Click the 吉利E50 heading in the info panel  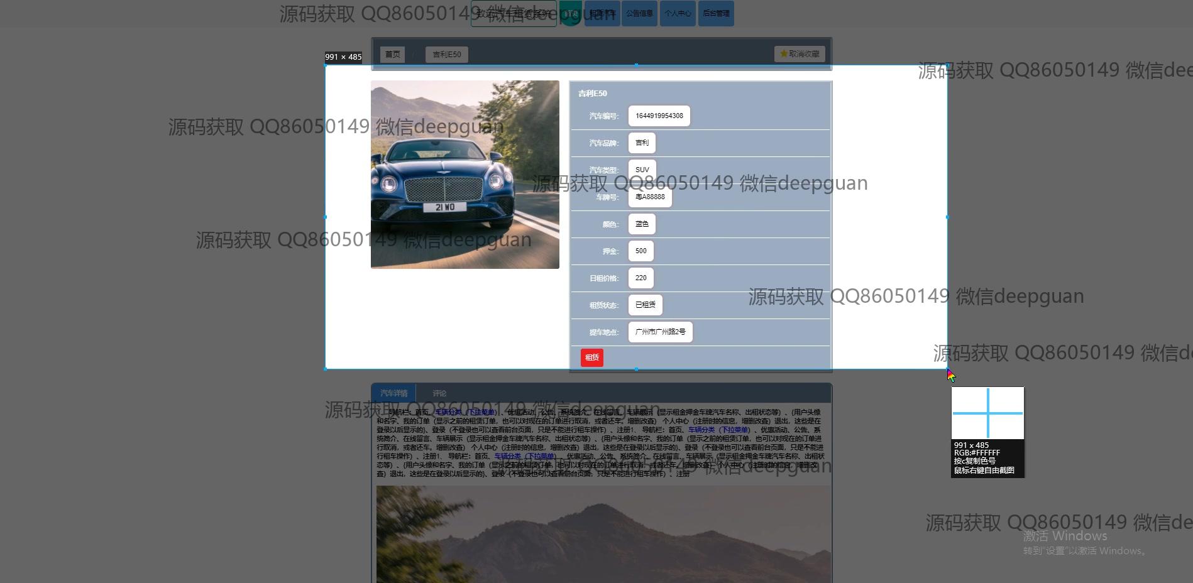pyautogui.click(x=593, y=94)
